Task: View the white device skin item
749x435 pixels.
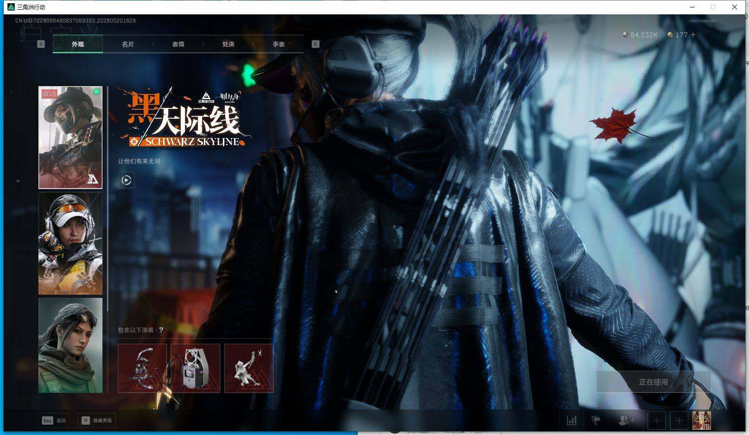Action: tap(196, 368)
